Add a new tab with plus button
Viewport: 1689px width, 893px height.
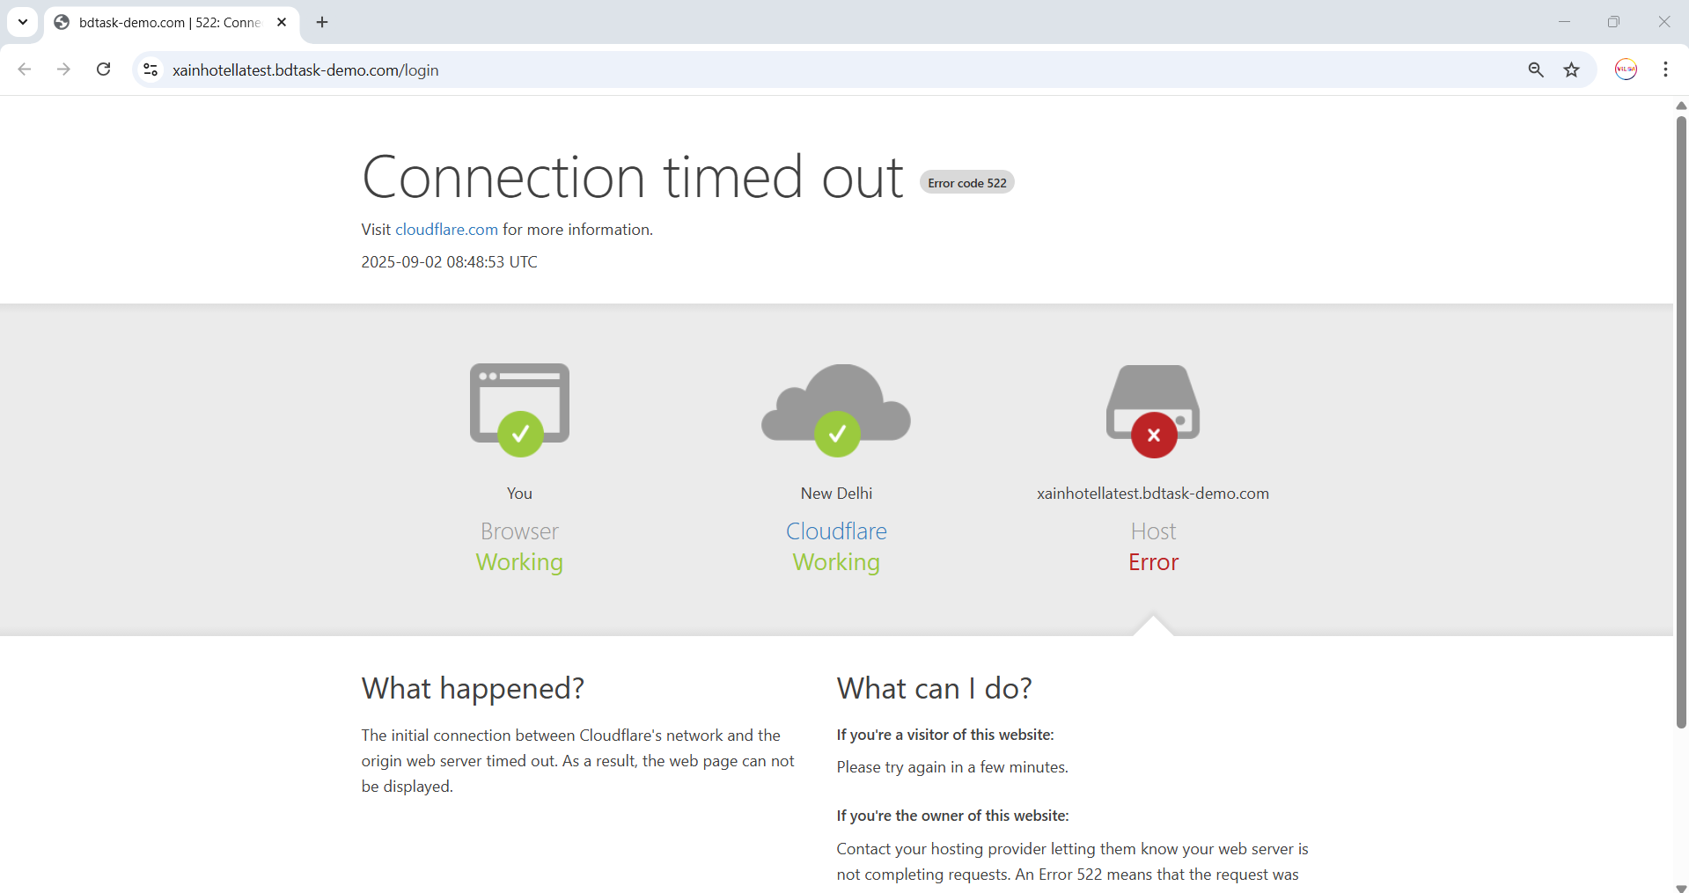point(322,22)
